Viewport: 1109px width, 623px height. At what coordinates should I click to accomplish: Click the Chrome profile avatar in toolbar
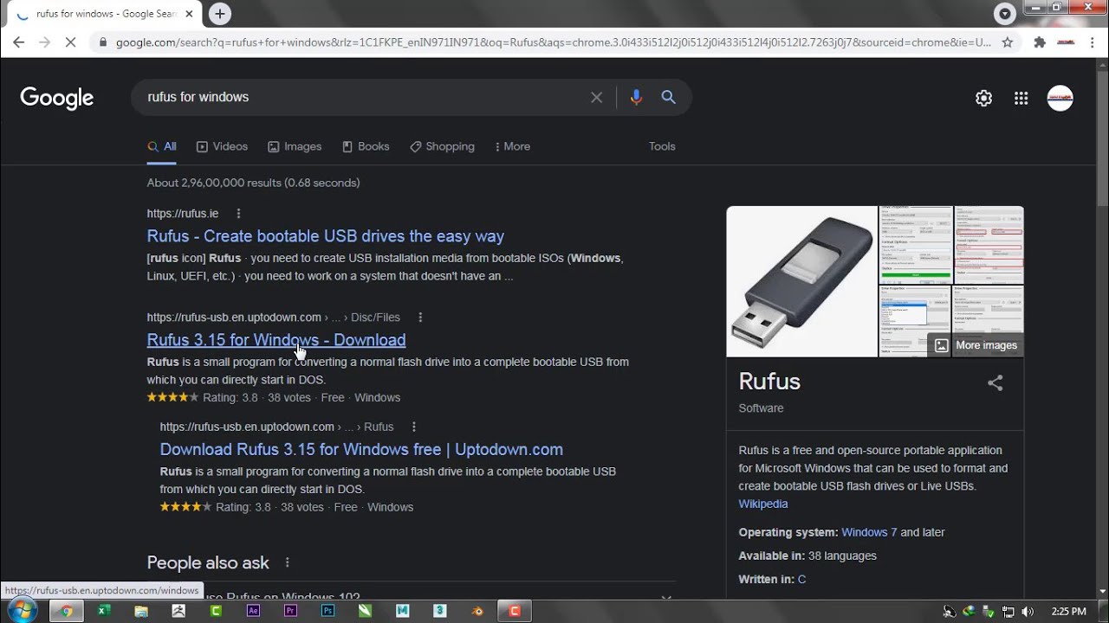[1067, 42]
